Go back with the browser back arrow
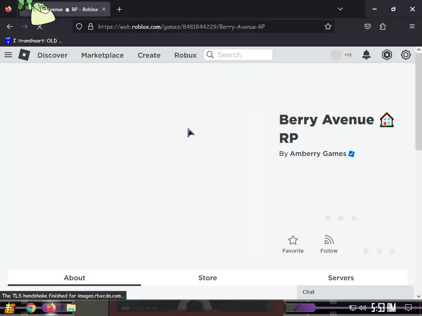This screenshot has width=422, height=316. coord(10,27)
